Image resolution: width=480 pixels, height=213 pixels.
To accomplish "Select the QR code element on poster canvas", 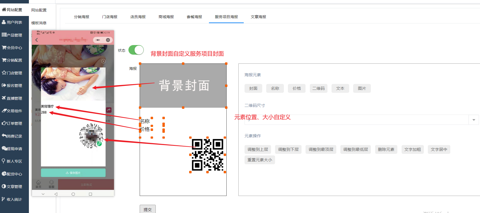I will pyautogui.click(x=208, y=155).
